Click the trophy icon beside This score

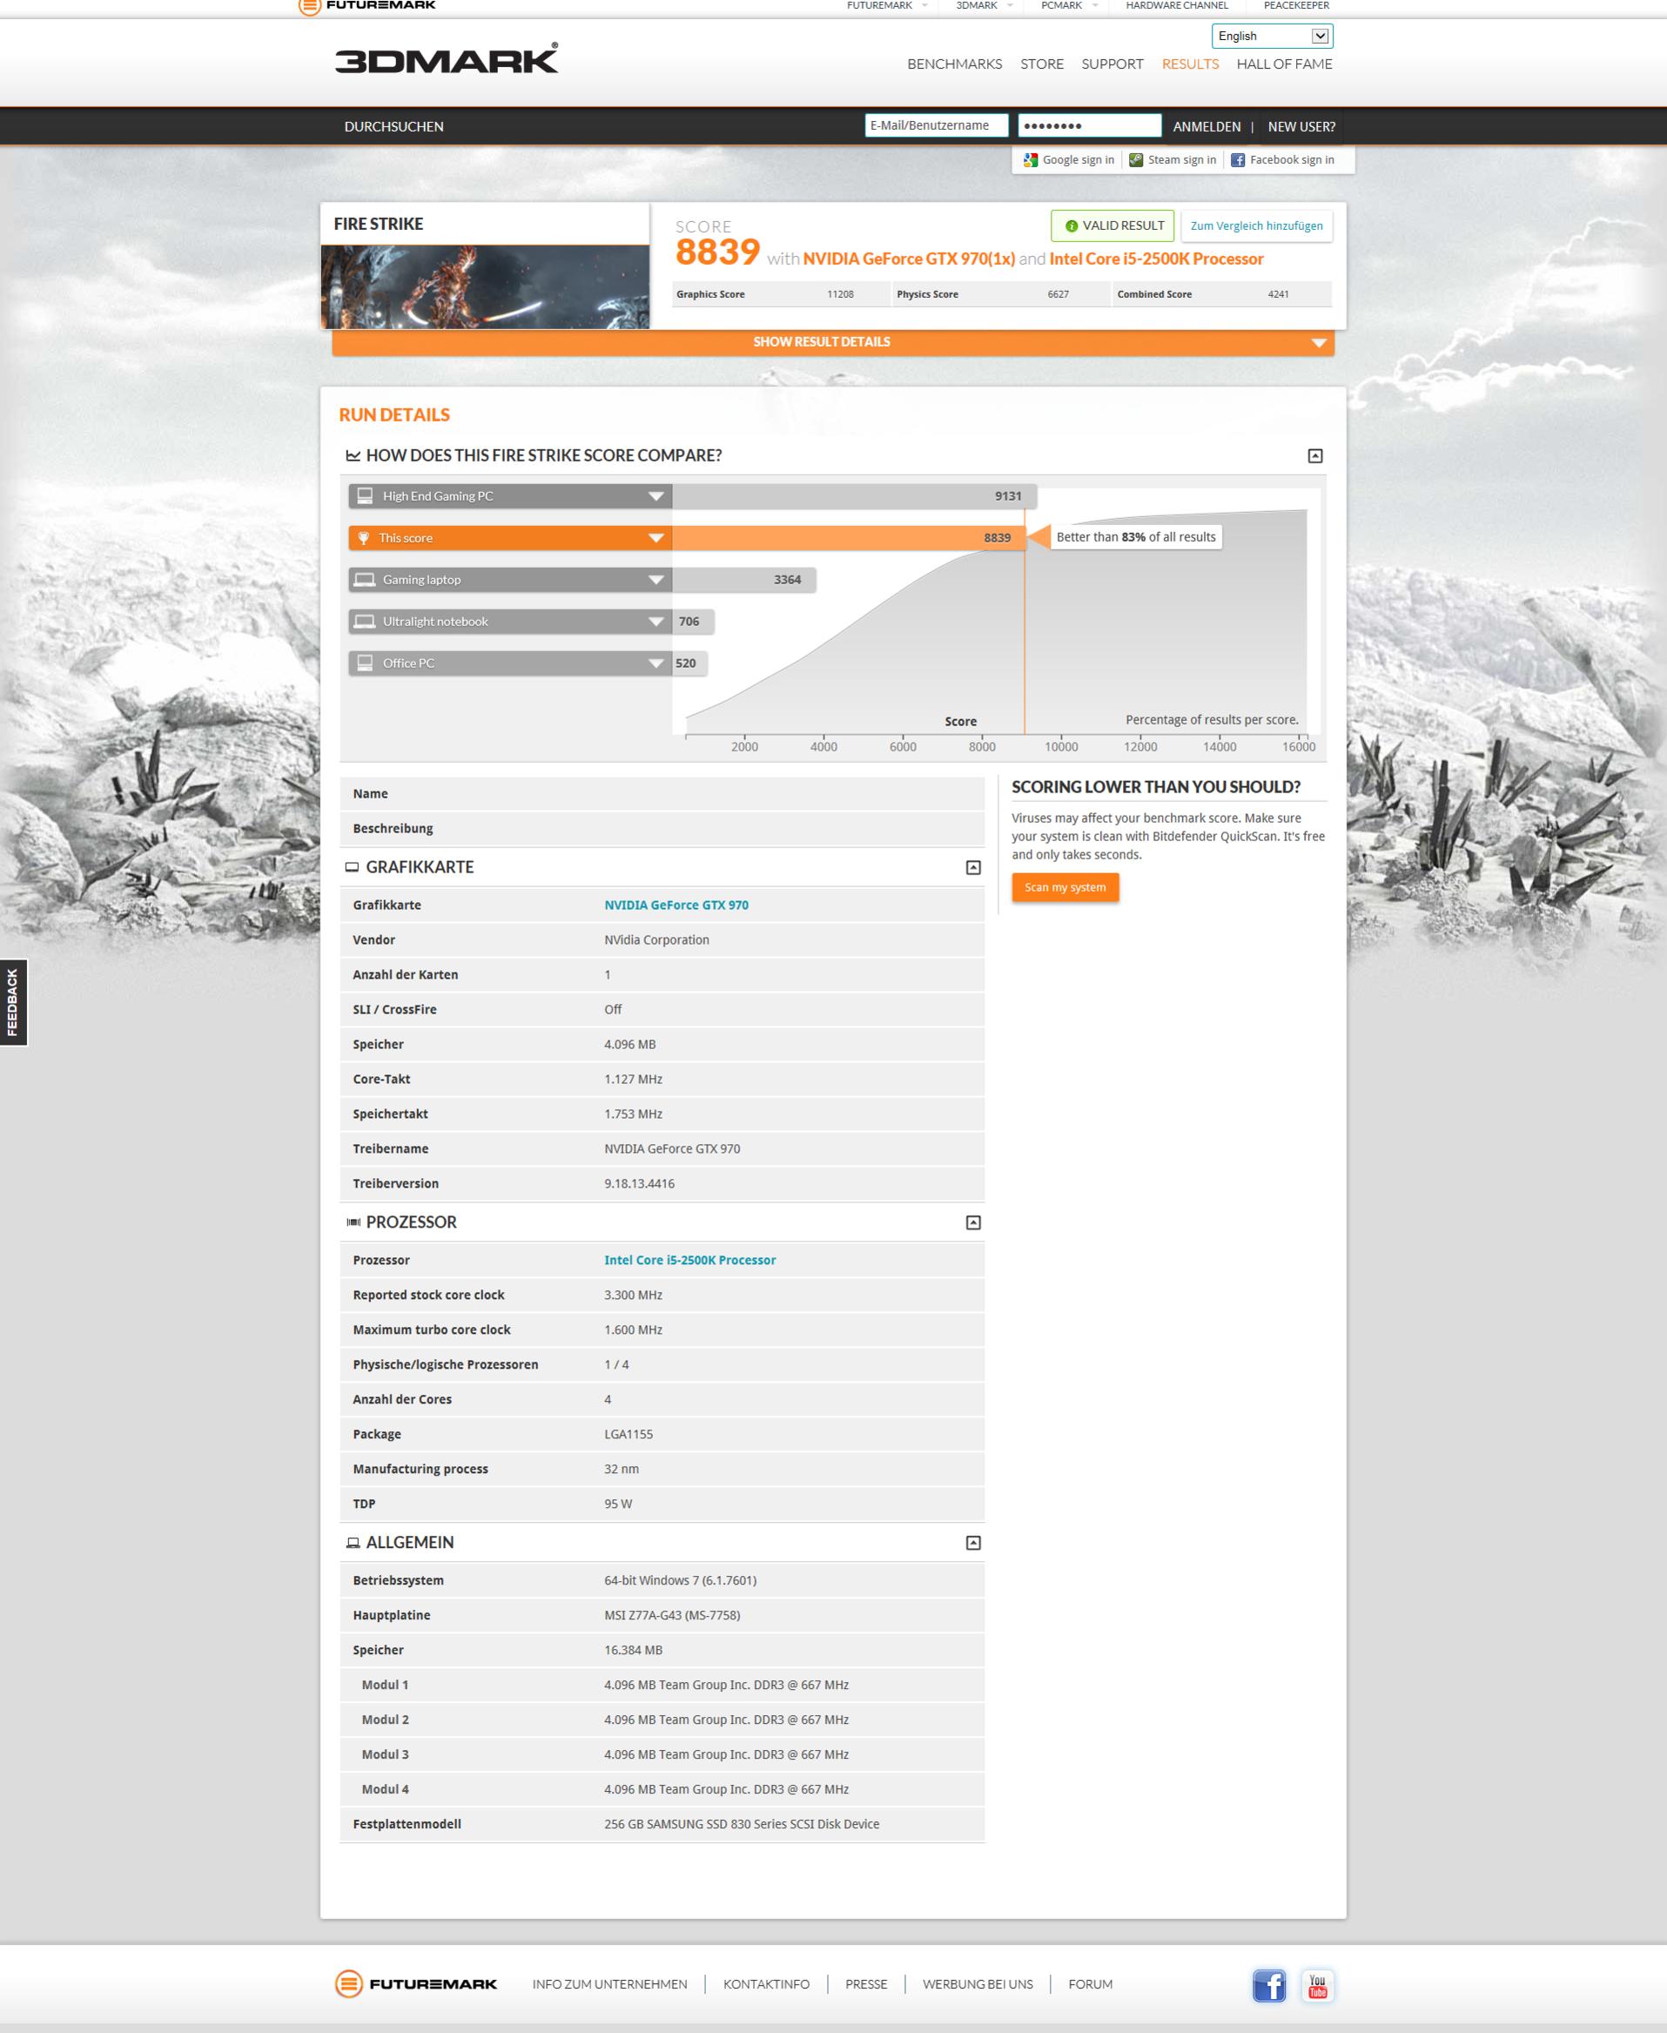(x=364, y=538)
